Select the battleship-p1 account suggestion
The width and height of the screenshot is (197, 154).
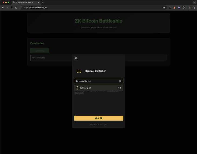[x=99, y=88]
